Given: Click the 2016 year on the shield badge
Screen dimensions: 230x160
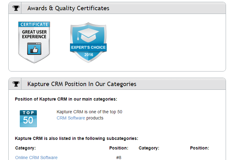Looking at the screenshot, I should (89, 55).
